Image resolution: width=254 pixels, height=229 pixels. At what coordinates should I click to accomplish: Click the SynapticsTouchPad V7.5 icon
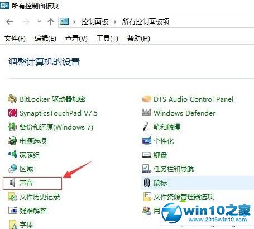pos(13,113)
